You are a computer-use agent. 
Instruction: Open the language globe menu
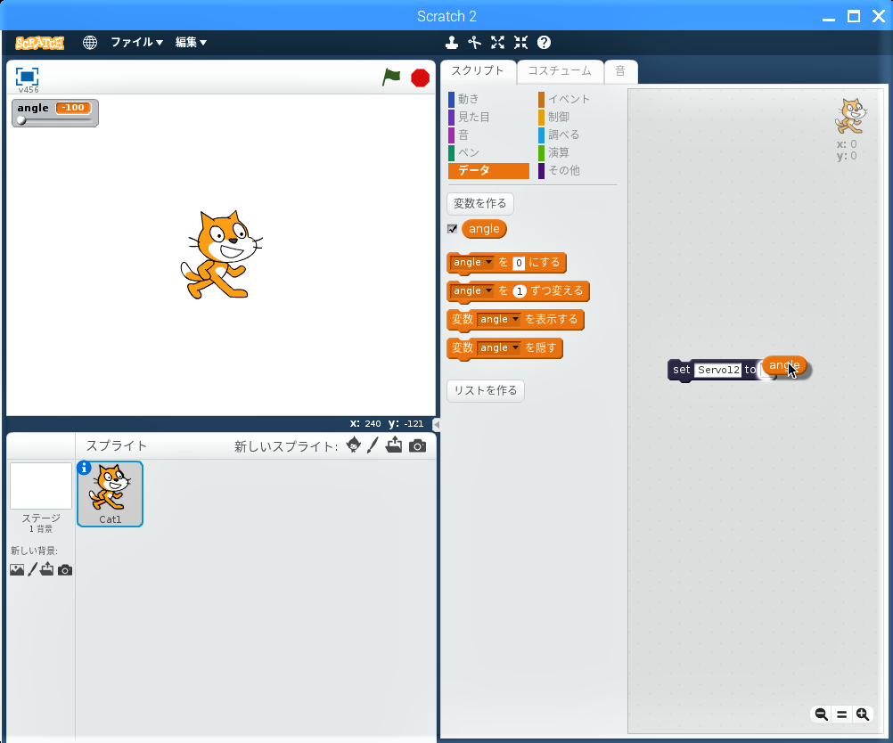[89, 43]
